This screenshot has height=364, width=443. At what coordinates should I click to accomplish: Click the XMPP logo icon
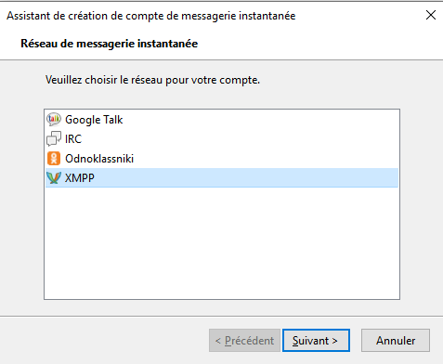[x=54, y=178]
